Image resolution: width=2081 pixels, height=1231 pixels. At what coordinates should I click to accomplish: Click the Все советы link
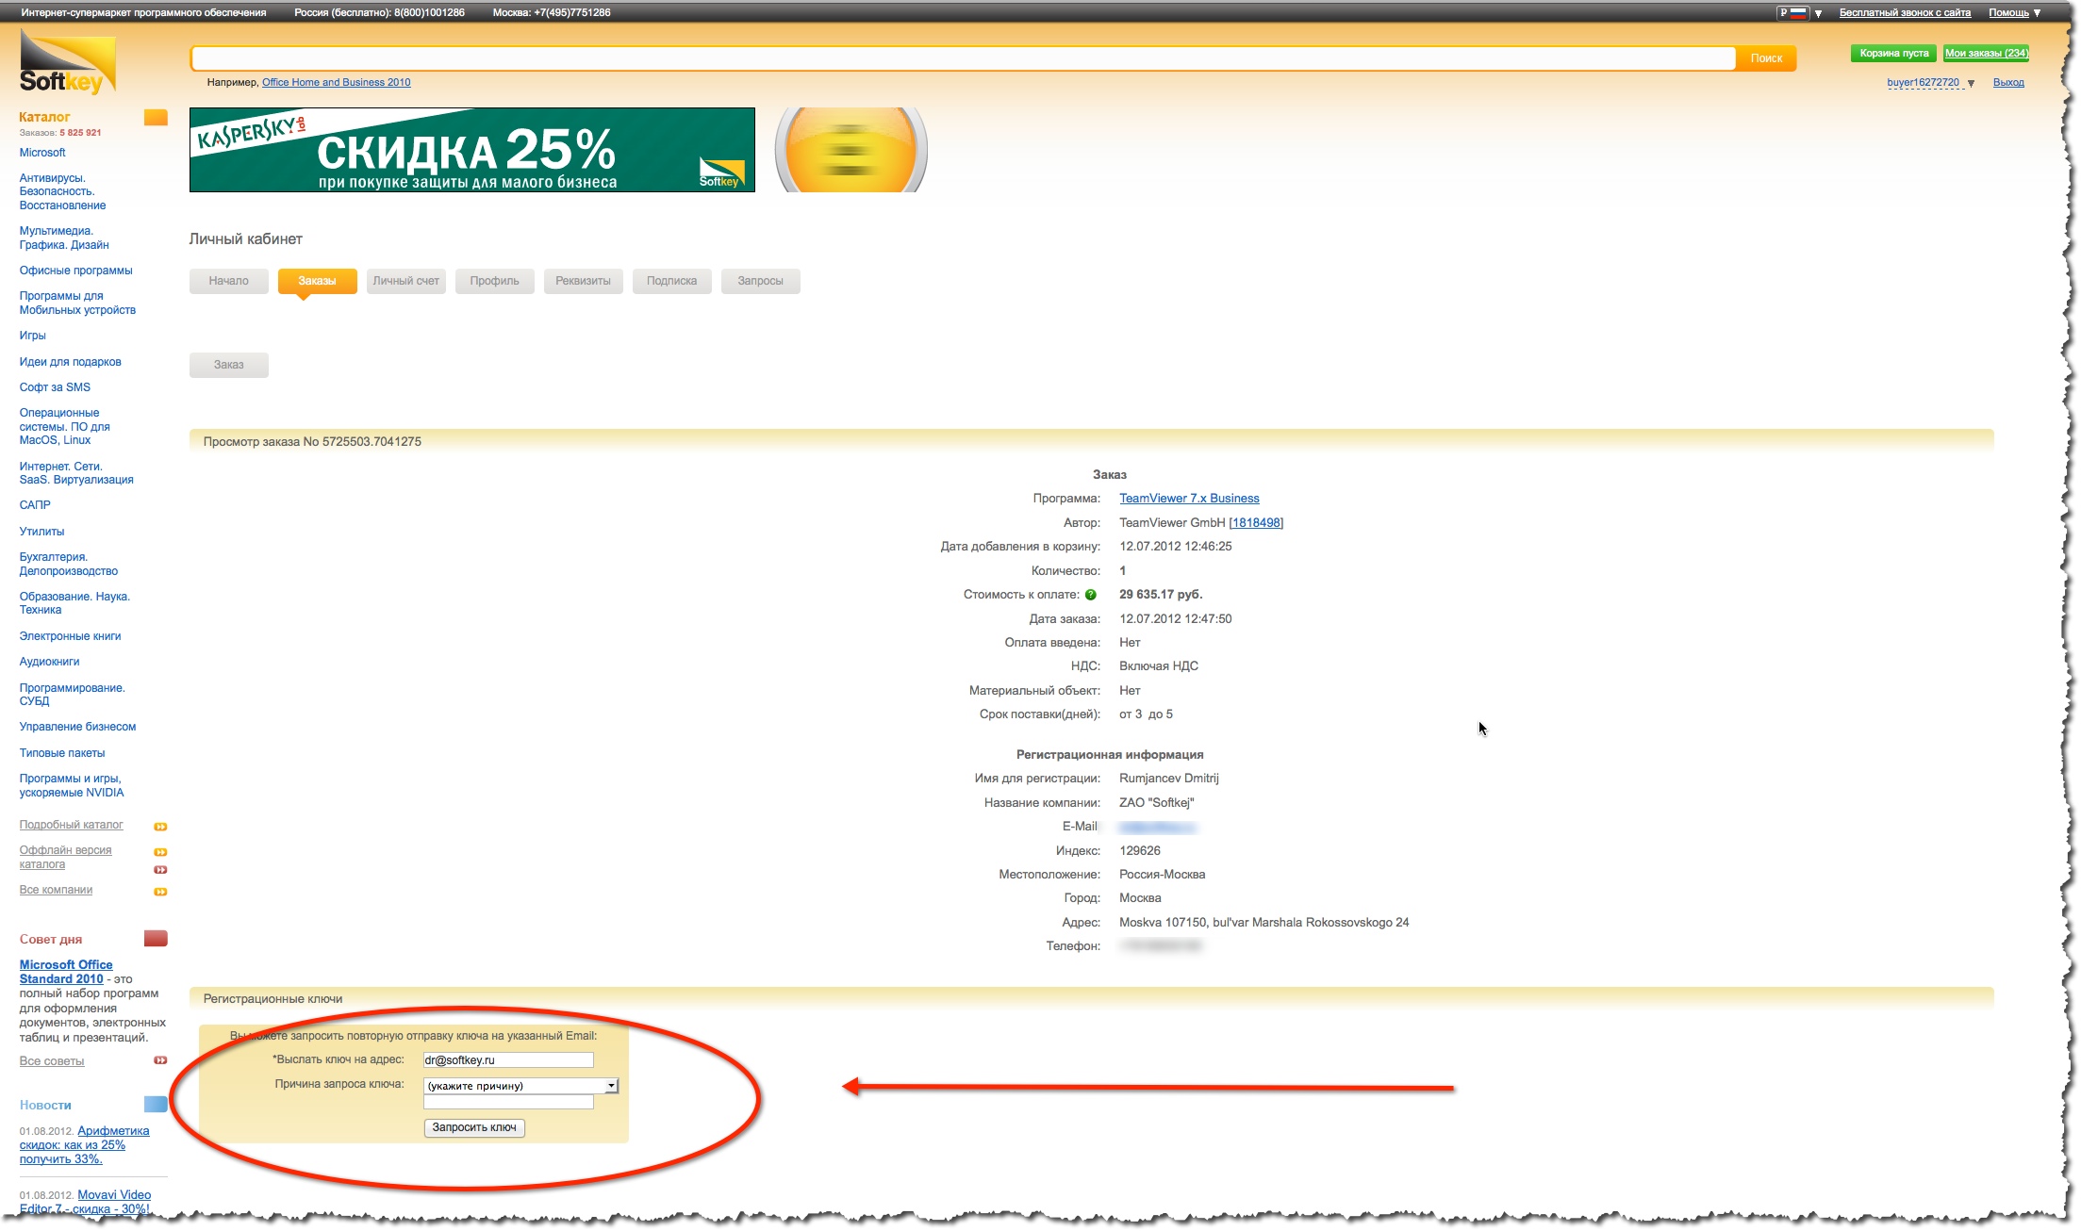coord(52,1061)
